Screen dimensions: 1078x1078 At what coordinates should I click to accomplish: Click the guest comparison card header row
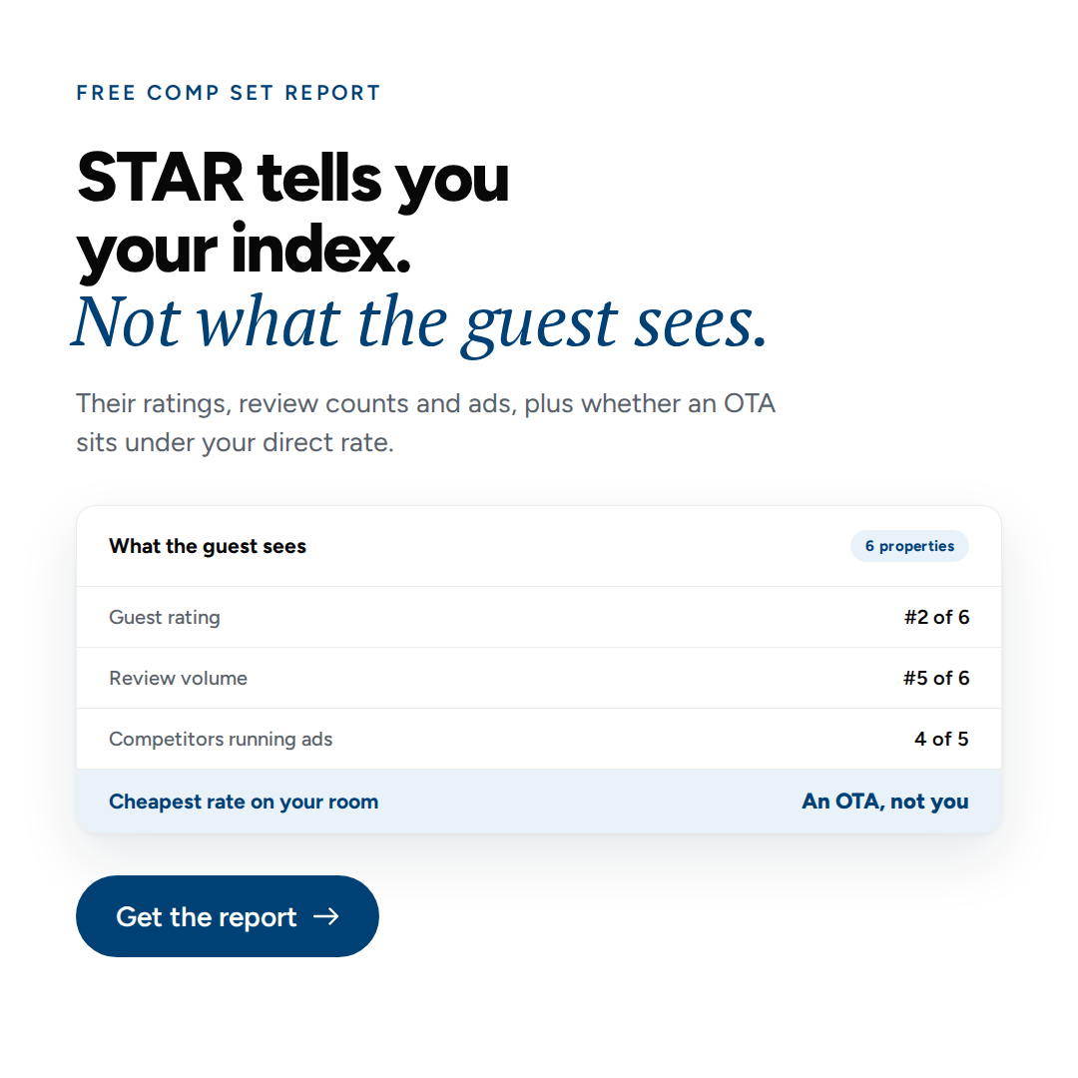coord(539,546)
